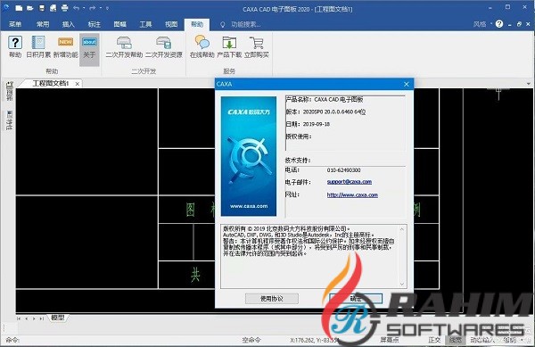Open the redo history dropdown arrow
535x347 pixels.
[x=100, y=8]
